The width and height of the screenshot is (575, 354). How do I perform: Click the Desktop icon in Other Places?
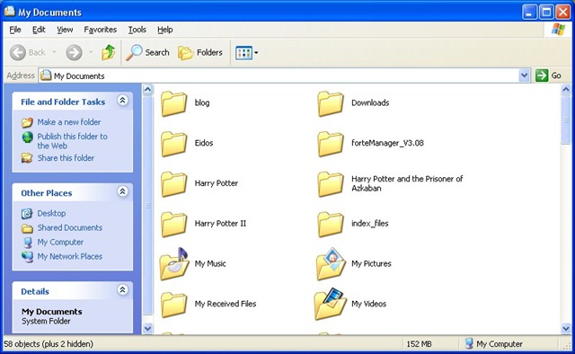[x=27, y=214]
